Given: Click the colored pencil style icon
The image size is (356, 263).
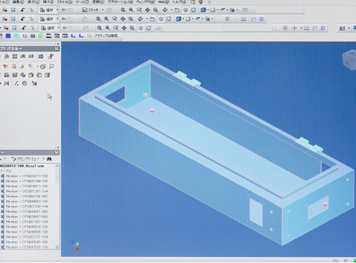Looking at the screenshot, I should (x=342, y=28).
